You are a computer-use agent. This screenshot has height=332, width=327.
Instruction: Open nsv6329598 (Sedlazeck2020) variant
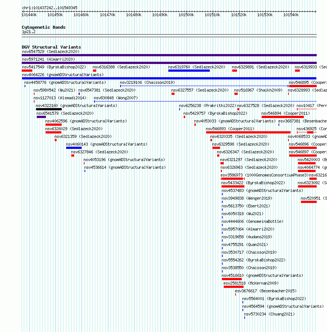coord(241,144)
